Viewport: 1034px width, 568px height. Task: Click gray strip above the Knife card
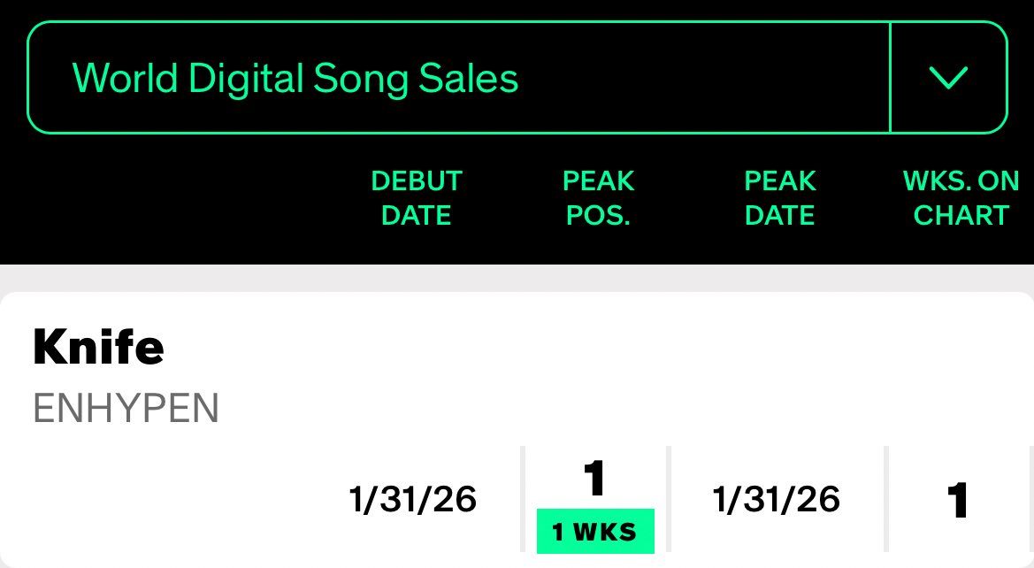click(517, 278)
